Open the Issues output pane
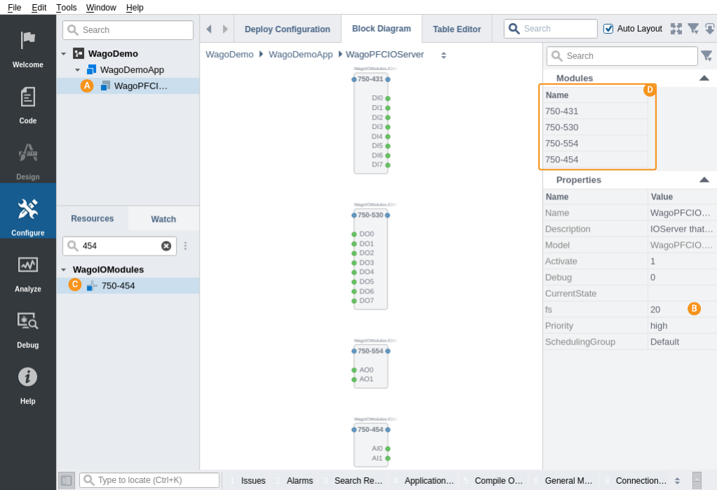This screenshot has width=717, height=490. 252,481
